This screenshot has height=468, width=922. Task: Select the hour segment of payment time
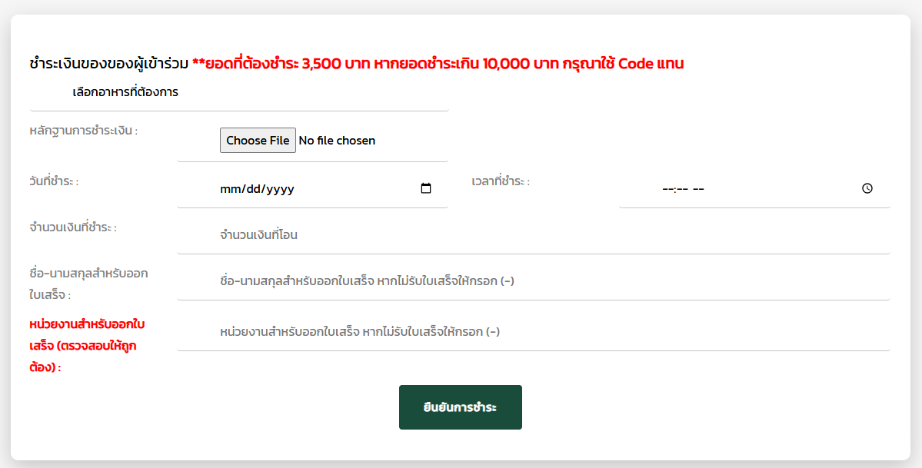[x=667, y=189]
